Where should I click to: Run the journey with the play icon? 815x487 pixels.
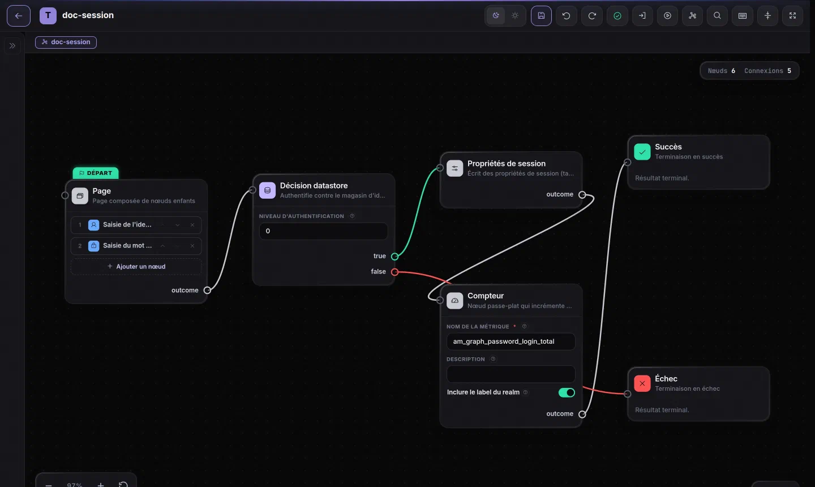668,16
